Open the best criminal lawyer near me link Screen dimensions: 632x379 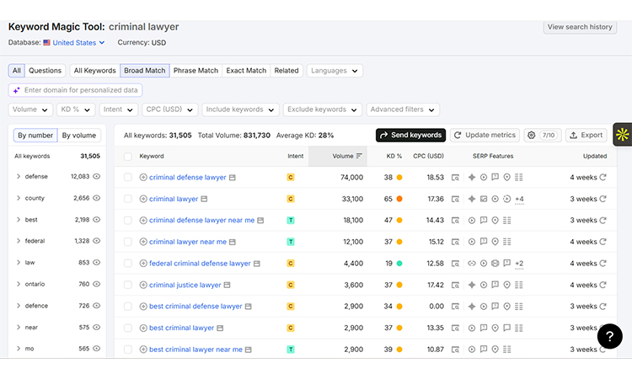[195, 350]
